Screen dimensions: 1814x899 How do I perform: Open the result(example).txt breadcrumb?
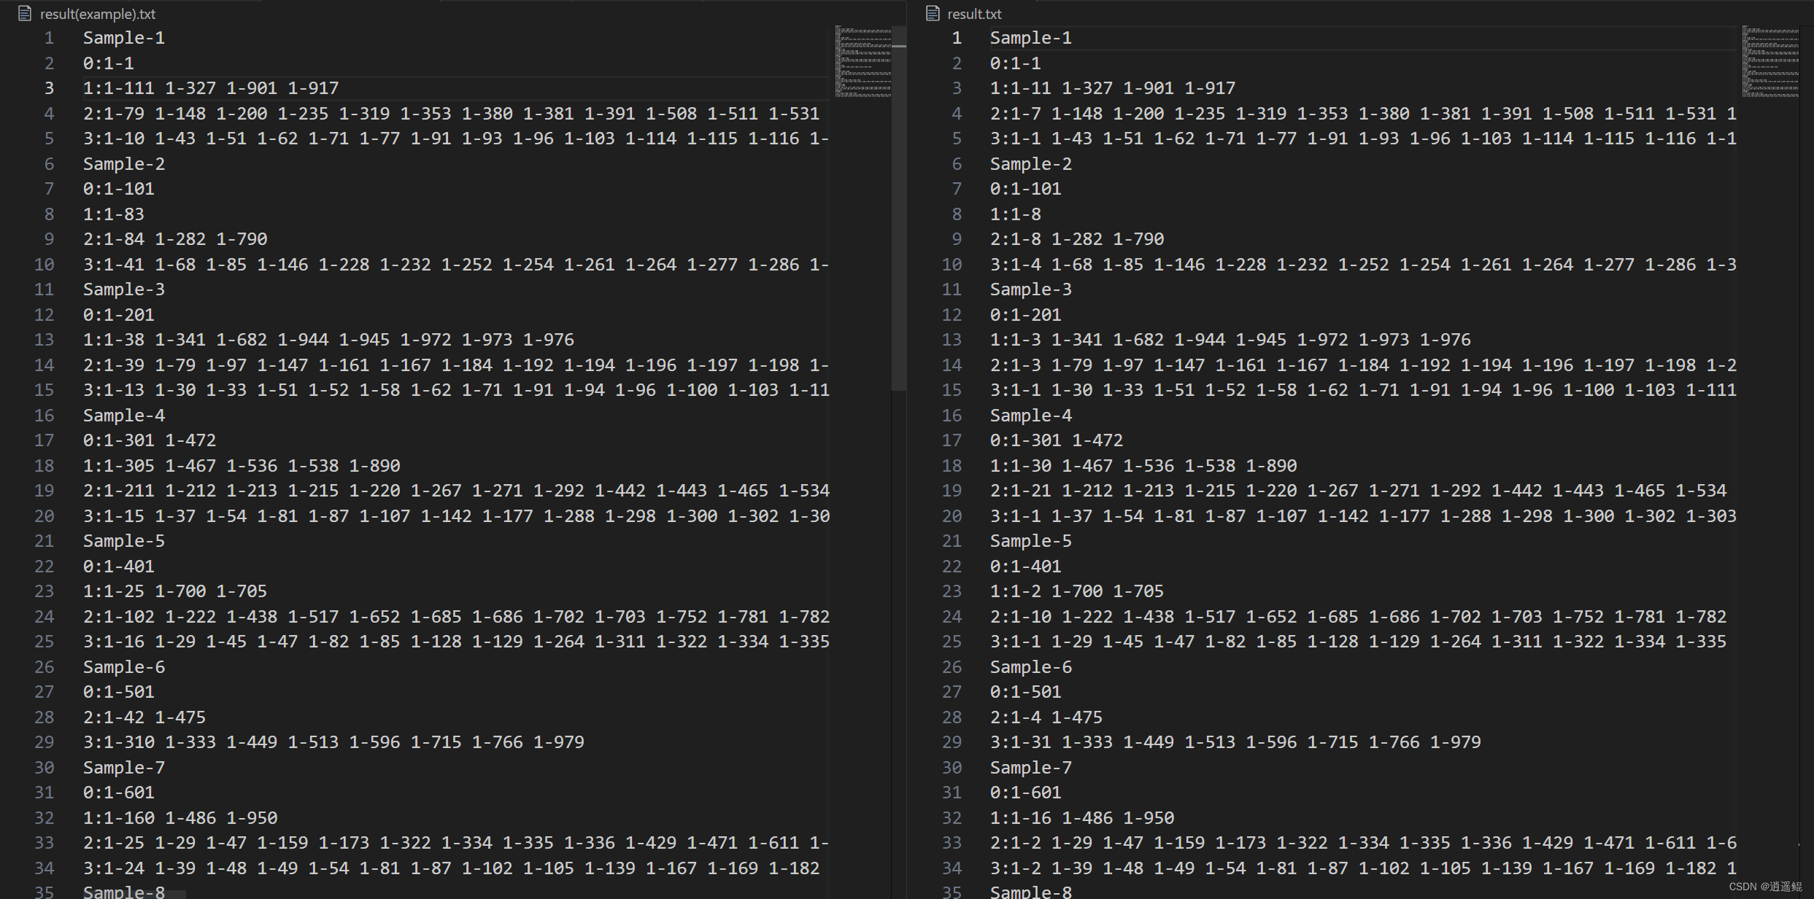[x=98, y=14]
